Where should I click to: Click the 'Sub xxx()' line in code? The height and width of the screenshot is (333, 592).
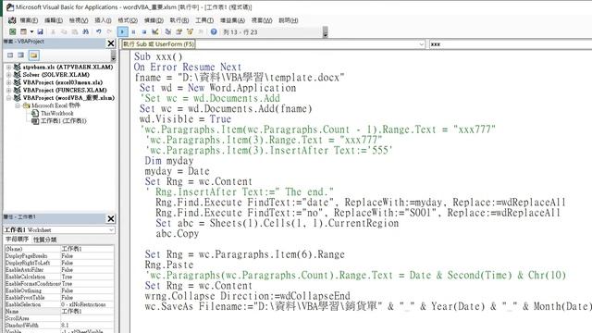[158, 56]
